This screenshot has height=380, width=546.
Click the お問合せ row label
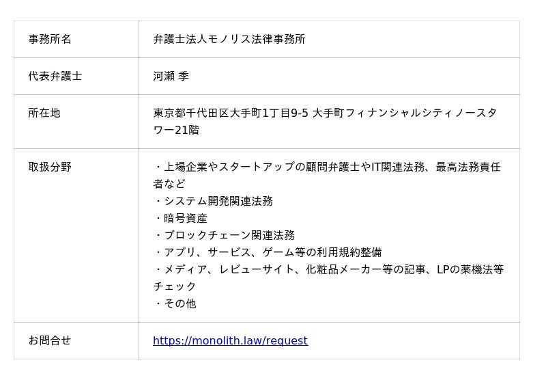click(50, 340)
